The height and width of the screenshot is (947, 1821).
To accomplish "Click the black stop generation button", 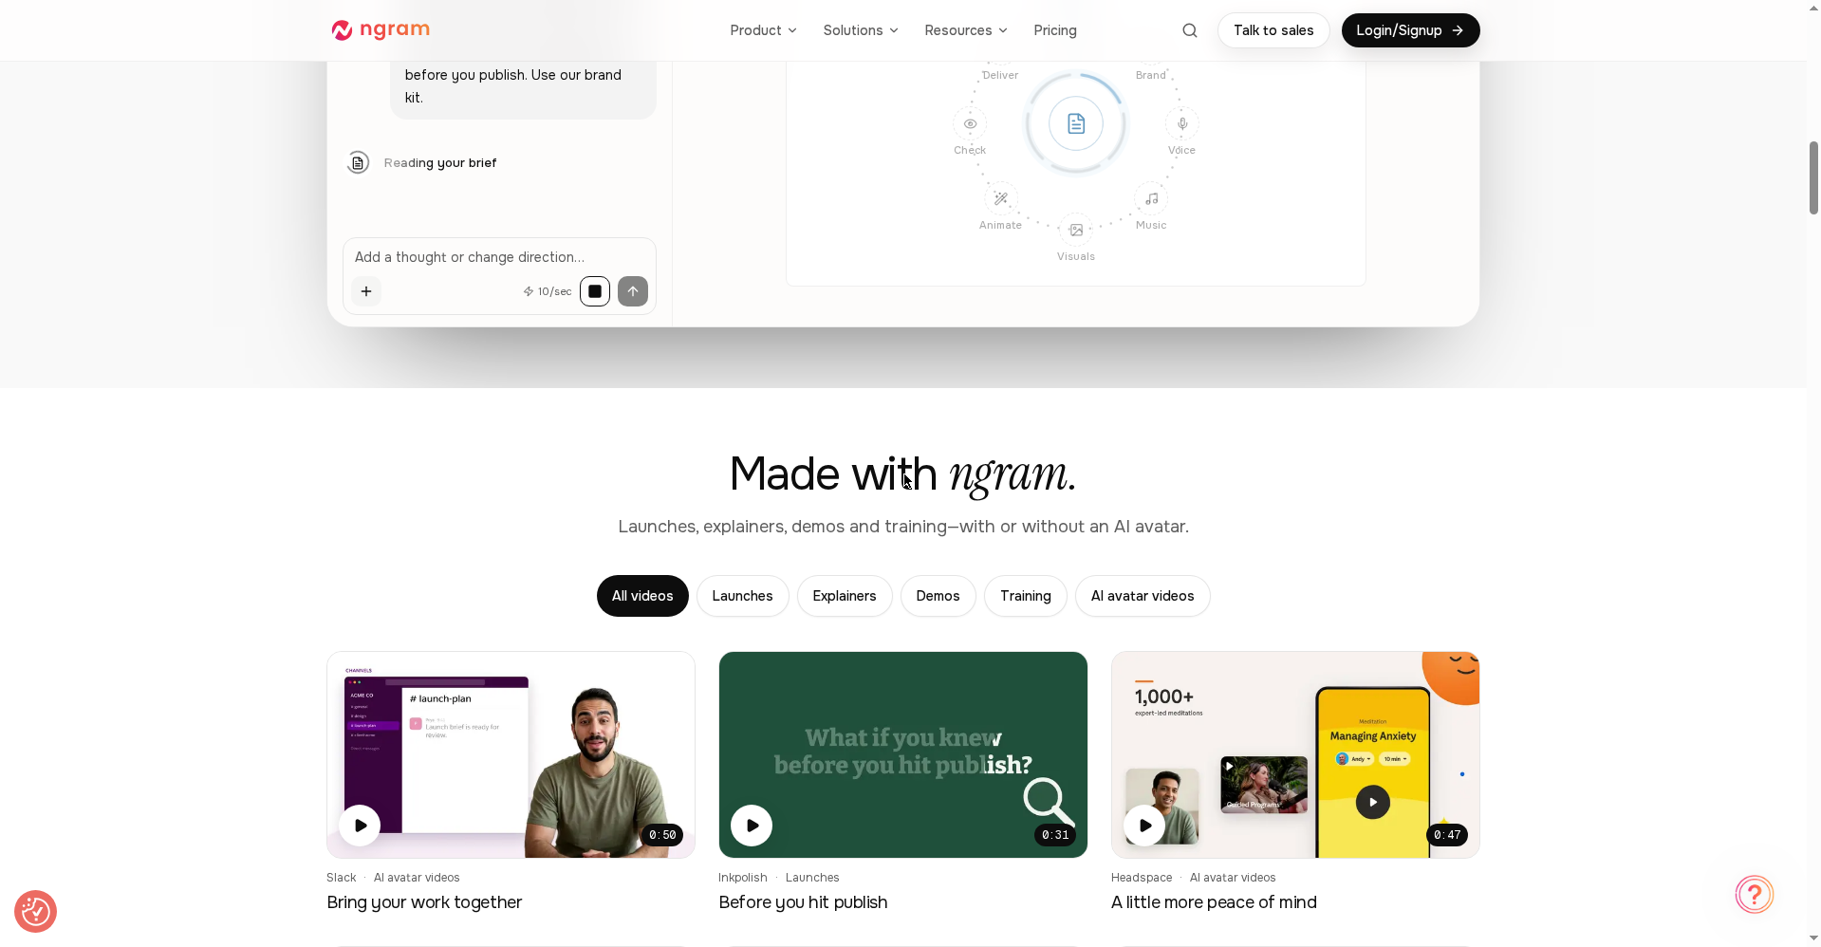I will pyautogui.click(x=595, y=291).
